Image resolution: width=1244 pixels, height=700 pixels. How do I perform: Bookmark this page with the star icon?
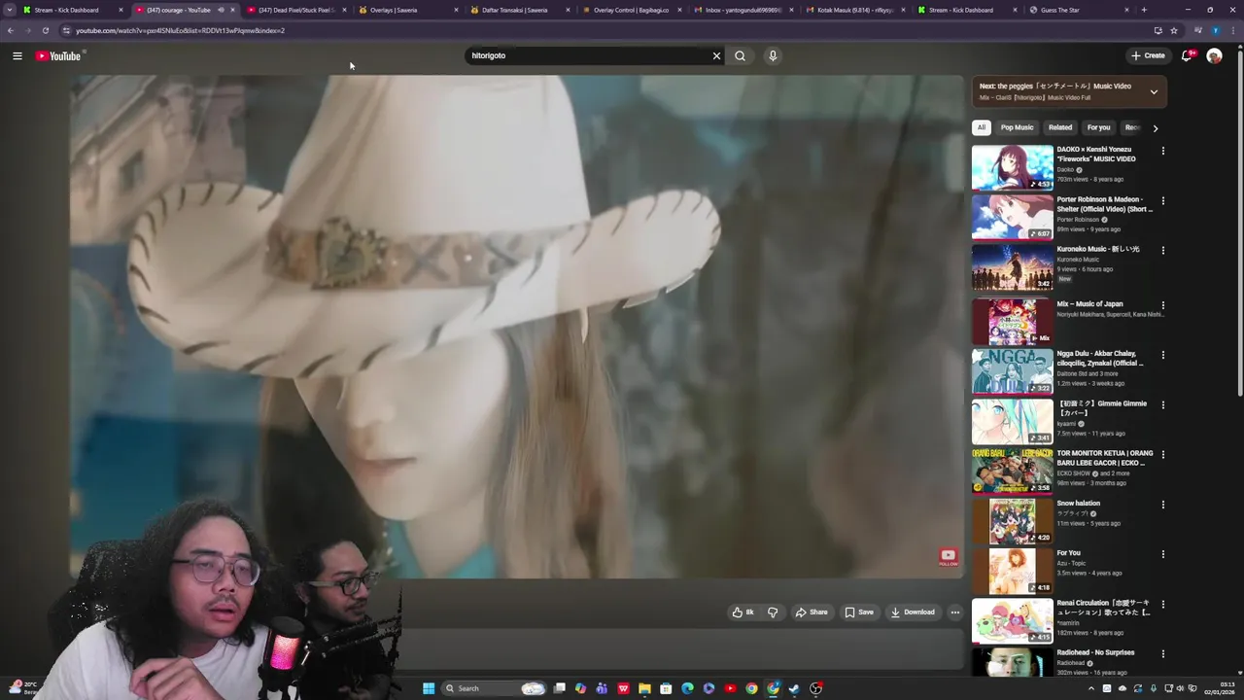pyautogui.click(x=1174, y=30)
